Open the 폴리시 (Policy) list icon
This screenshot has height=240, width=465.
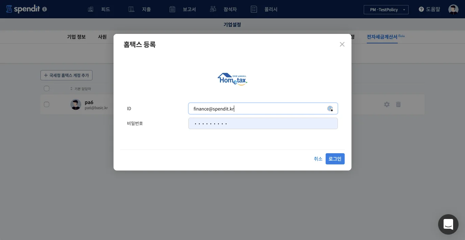[254, 9]
